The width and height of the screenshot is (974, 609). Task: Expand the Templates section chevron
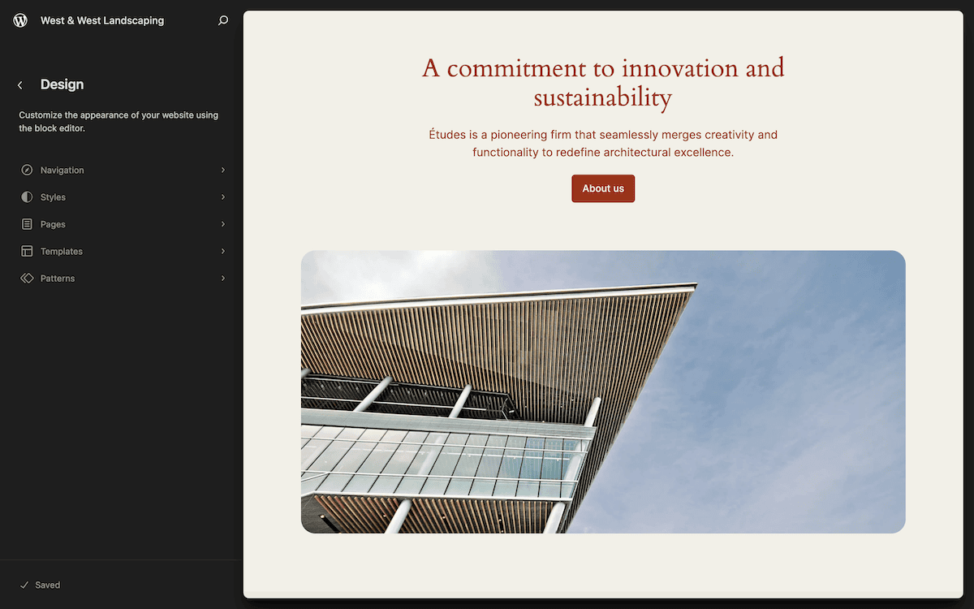[222, 251]
